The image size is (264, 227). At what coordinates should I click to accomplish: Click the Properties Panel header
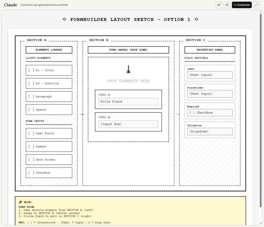click(210, 50)
